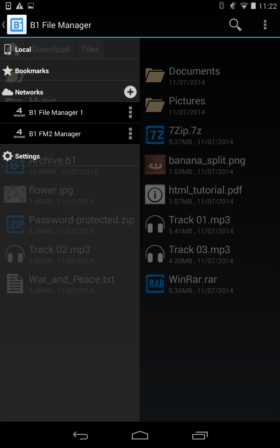Open banana_split.png thumbnail
Image resolution: width=280 pixels, height=448 pixels.
pyautogui.click(x=155, y=164)
